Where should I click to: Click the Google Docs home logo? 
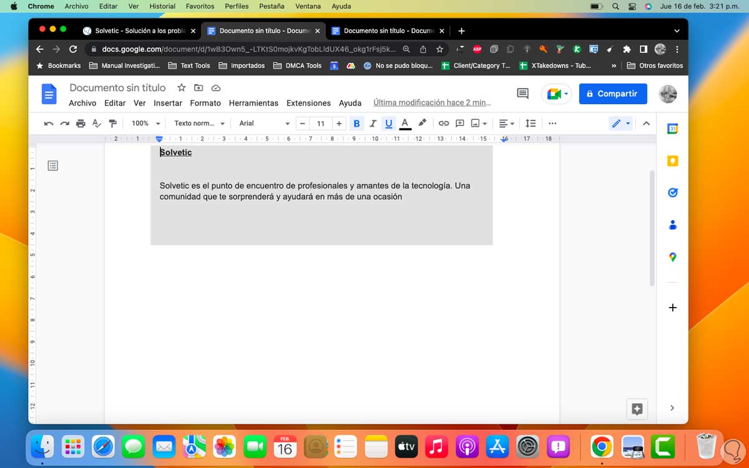49,94
